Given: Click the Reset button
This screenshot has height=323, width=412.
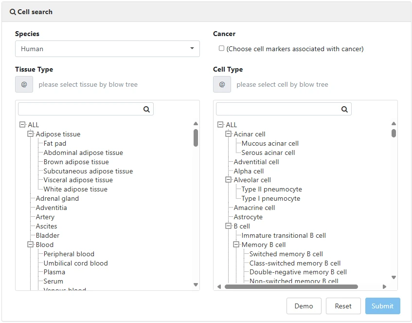Looking at the screenshot, I should coord(343,306).
